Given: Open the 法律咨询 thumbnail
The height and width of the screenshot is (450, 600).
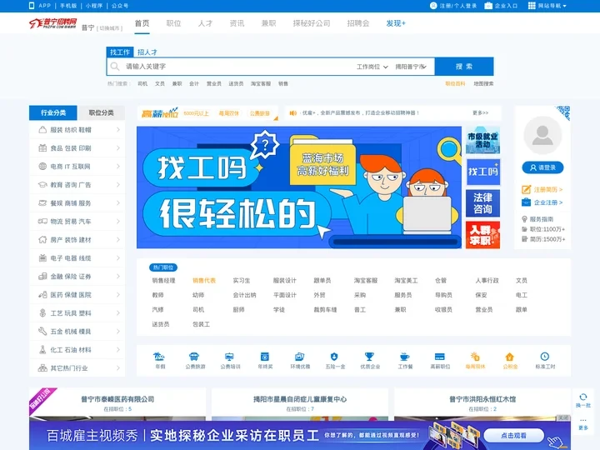Looking at the screenshot, I should (482, 203).
